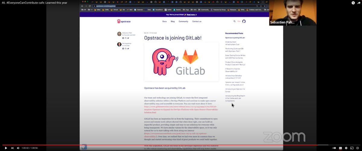Skip to the next video
362x151 pixels.
click(13, 148)
